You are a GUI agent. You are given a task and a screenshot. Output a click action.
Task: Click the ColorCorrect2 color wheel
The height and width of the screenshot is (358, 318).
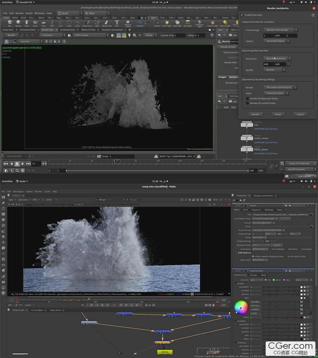[x=241, y=307]
